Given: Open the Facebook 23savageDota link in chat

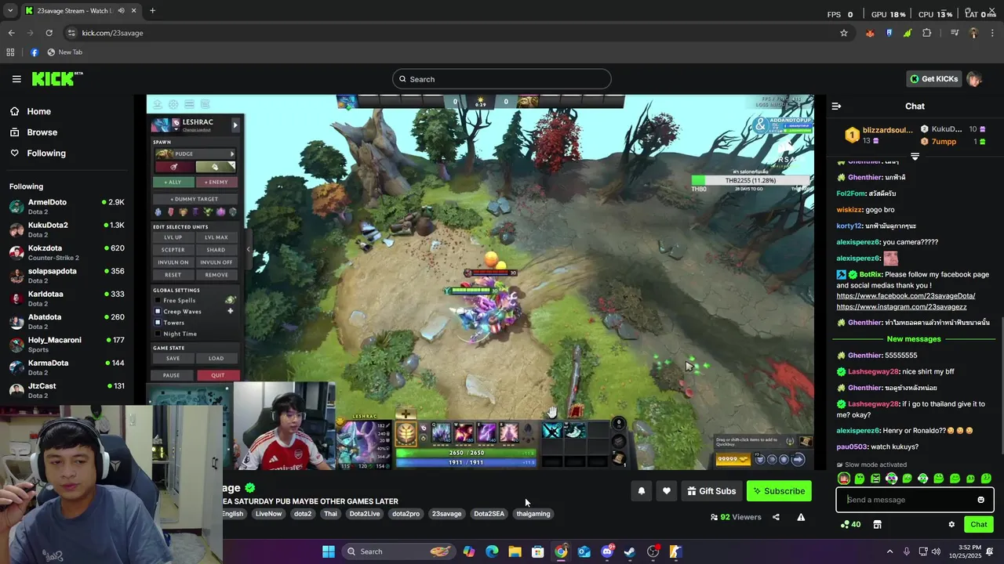Looking at the screenshot, I should tap(905, 296).
